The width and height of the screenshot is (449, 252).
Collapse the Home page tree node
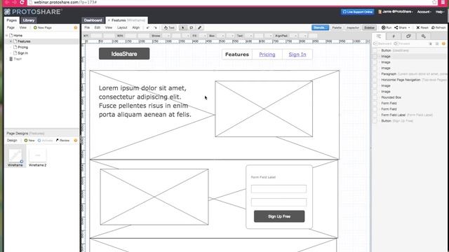point(6,36)
